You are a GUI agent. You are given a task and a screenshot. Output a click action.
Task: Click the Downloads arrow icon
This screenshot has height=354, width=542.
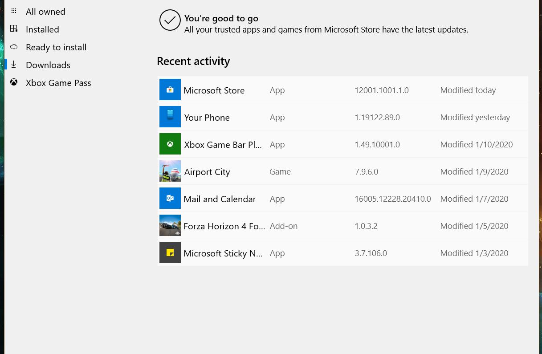pyautogui.click(x=14, y=65)
